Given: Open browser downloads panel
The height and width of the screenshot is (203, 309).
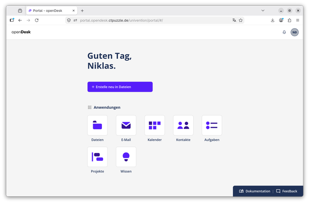Looking at the screenshot, I should tap(272, 20).
